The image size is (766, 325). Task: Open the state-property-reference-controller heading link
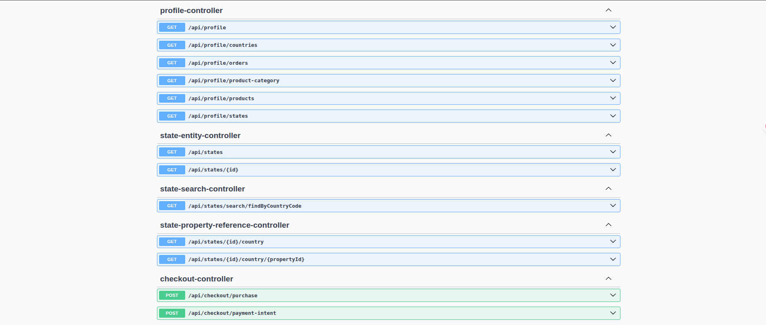pos(225,225)
